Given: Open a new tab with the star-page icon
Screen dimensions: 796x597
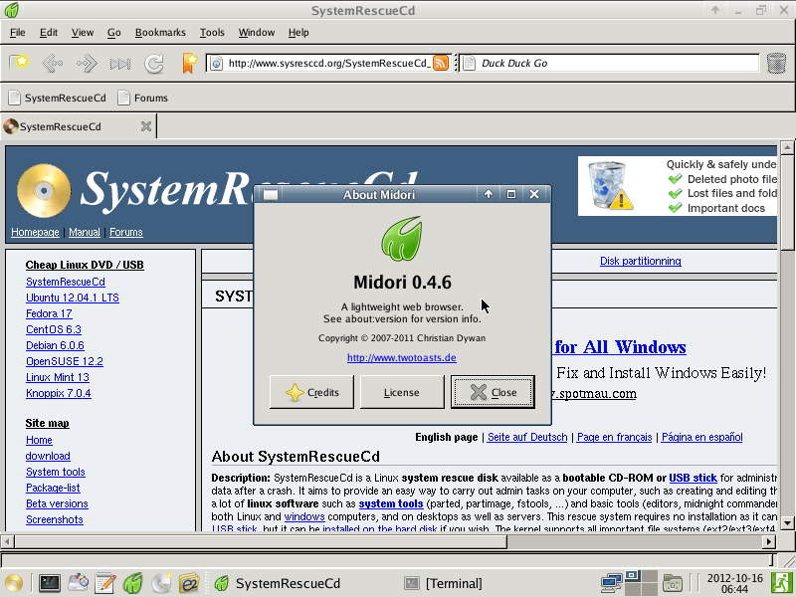Looking at the screenshot, I should (19, 63).
